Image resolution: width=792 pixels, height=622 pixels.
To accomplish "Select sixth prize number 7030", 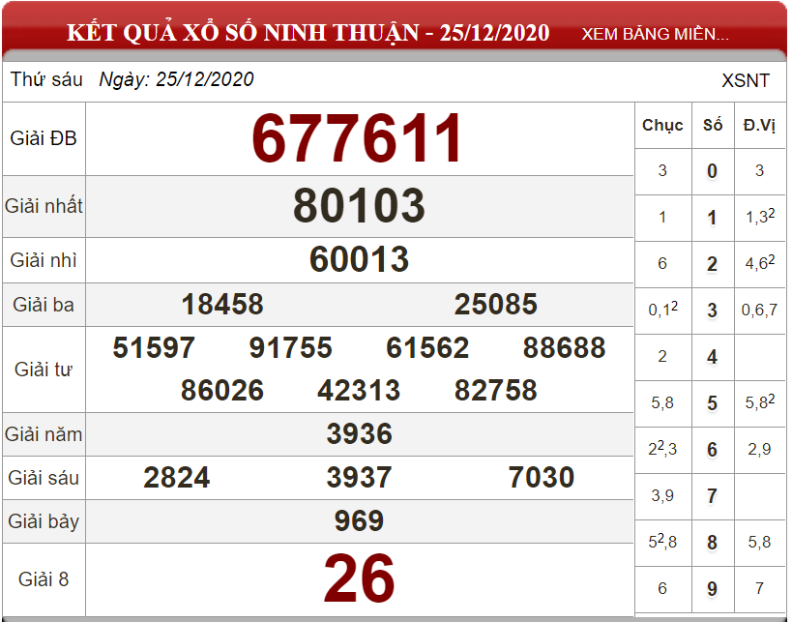I will point(541,477).
